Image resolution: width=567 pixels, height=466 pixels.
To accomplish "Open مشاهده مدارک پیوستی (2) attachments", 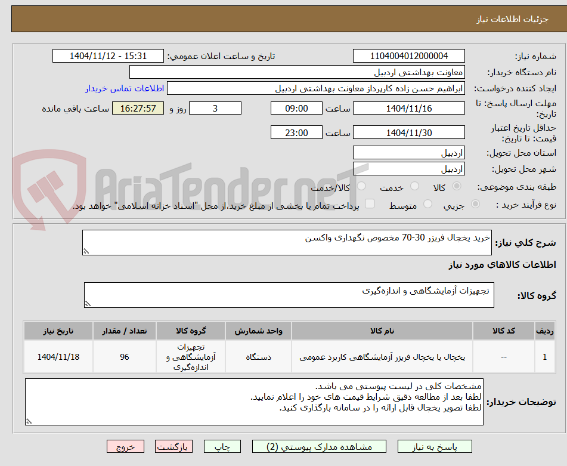I will point(319,447).
